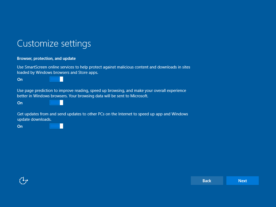
Task: Click the 'On' label under update downloads
Action: pos(20,126)
